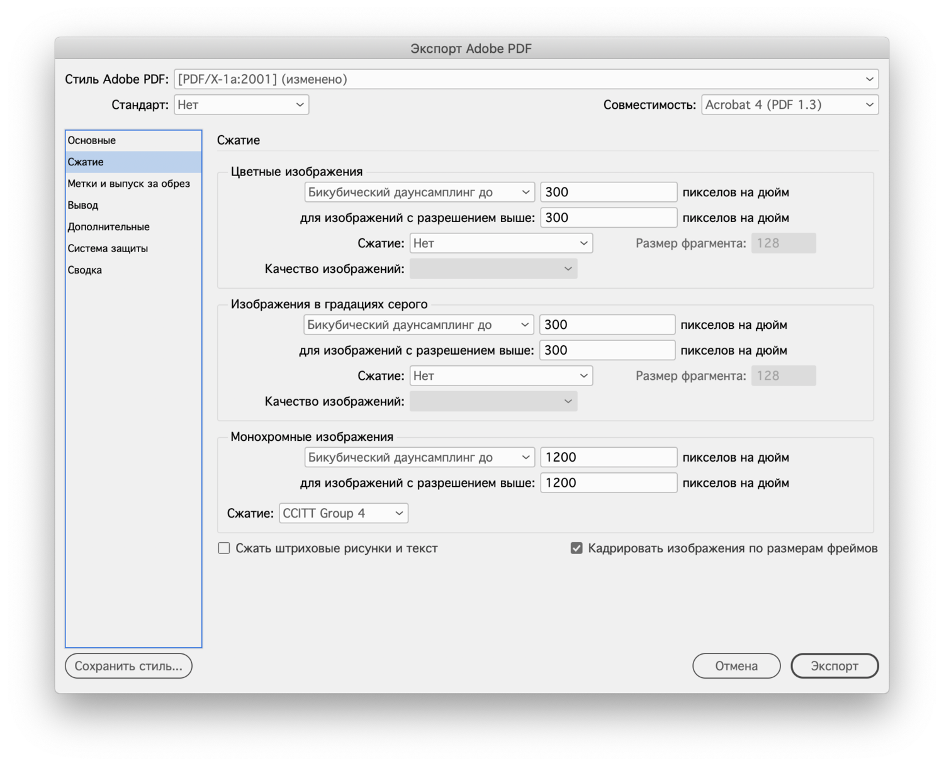The height and width of the screenshot is (766, 944).
Task: Click Сохранить стиль button
Action: pyautogui.click(x=128, y=666)
